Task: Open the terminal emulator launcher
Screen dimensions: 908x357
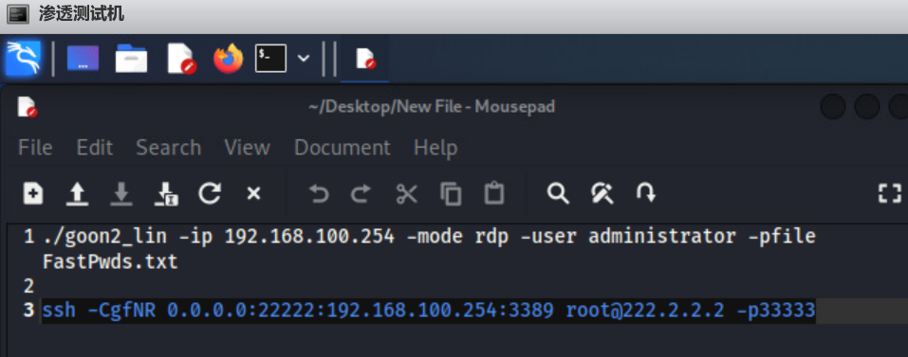Action: pyautogui.click(x=271, y=59)
